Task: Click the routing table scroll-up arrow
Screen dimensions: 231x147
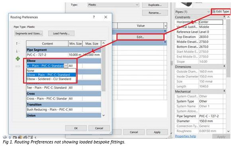Action: [104, 43]
